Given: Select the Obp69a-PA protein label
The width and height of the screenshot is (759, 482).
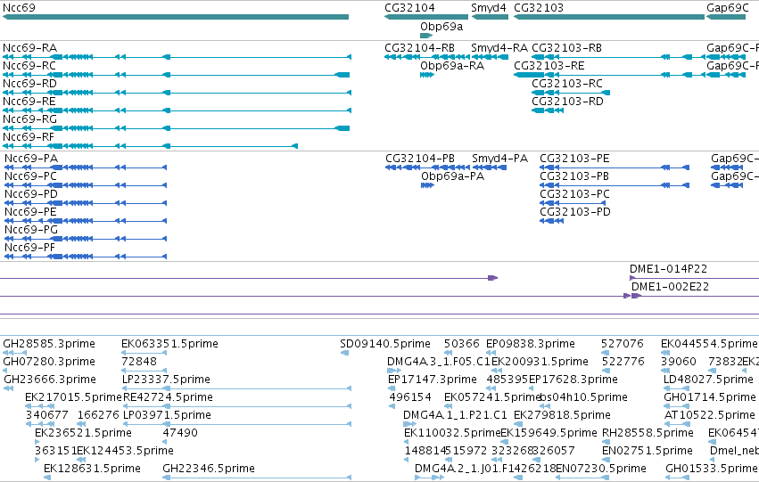Looking at the screenshot, I should tap(452, 176).
